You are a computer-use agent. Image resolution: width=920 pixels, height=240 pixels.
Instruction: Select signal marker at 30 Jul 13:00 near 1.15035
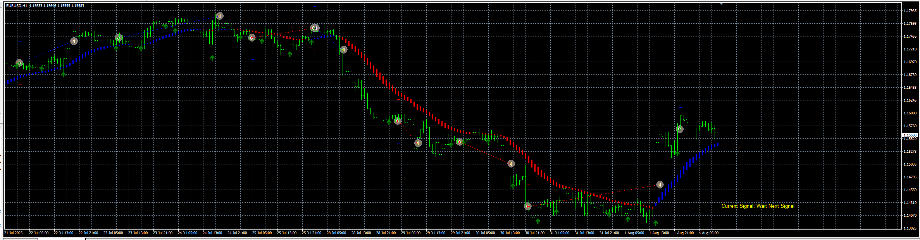(511, 164)
